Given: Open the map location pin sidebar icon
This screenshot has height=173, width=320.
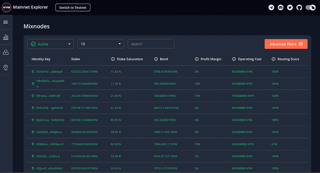Looking at the screenshot, I should point(6,67).
